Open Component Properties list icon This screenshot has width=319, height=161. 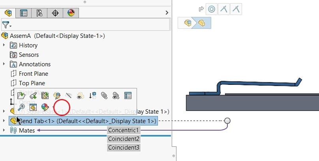128,95
